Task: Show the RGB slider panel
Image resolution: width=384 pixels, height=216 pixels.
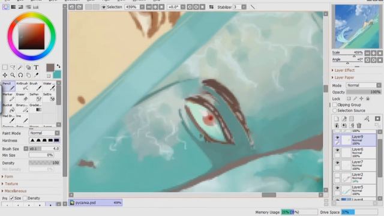Action: tap(13, 7)
